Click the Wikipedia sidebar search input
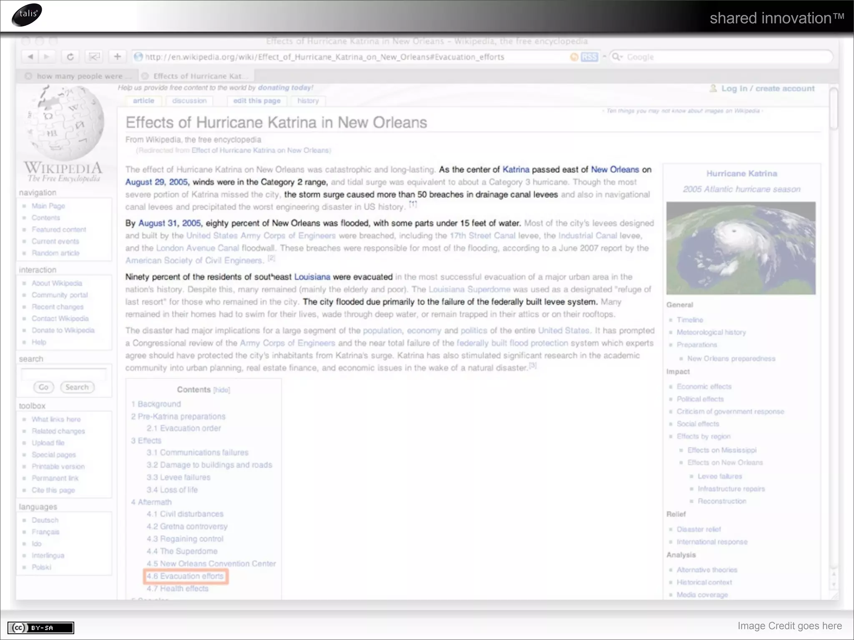This screenshot has height=640, width=854. point(64,373)
